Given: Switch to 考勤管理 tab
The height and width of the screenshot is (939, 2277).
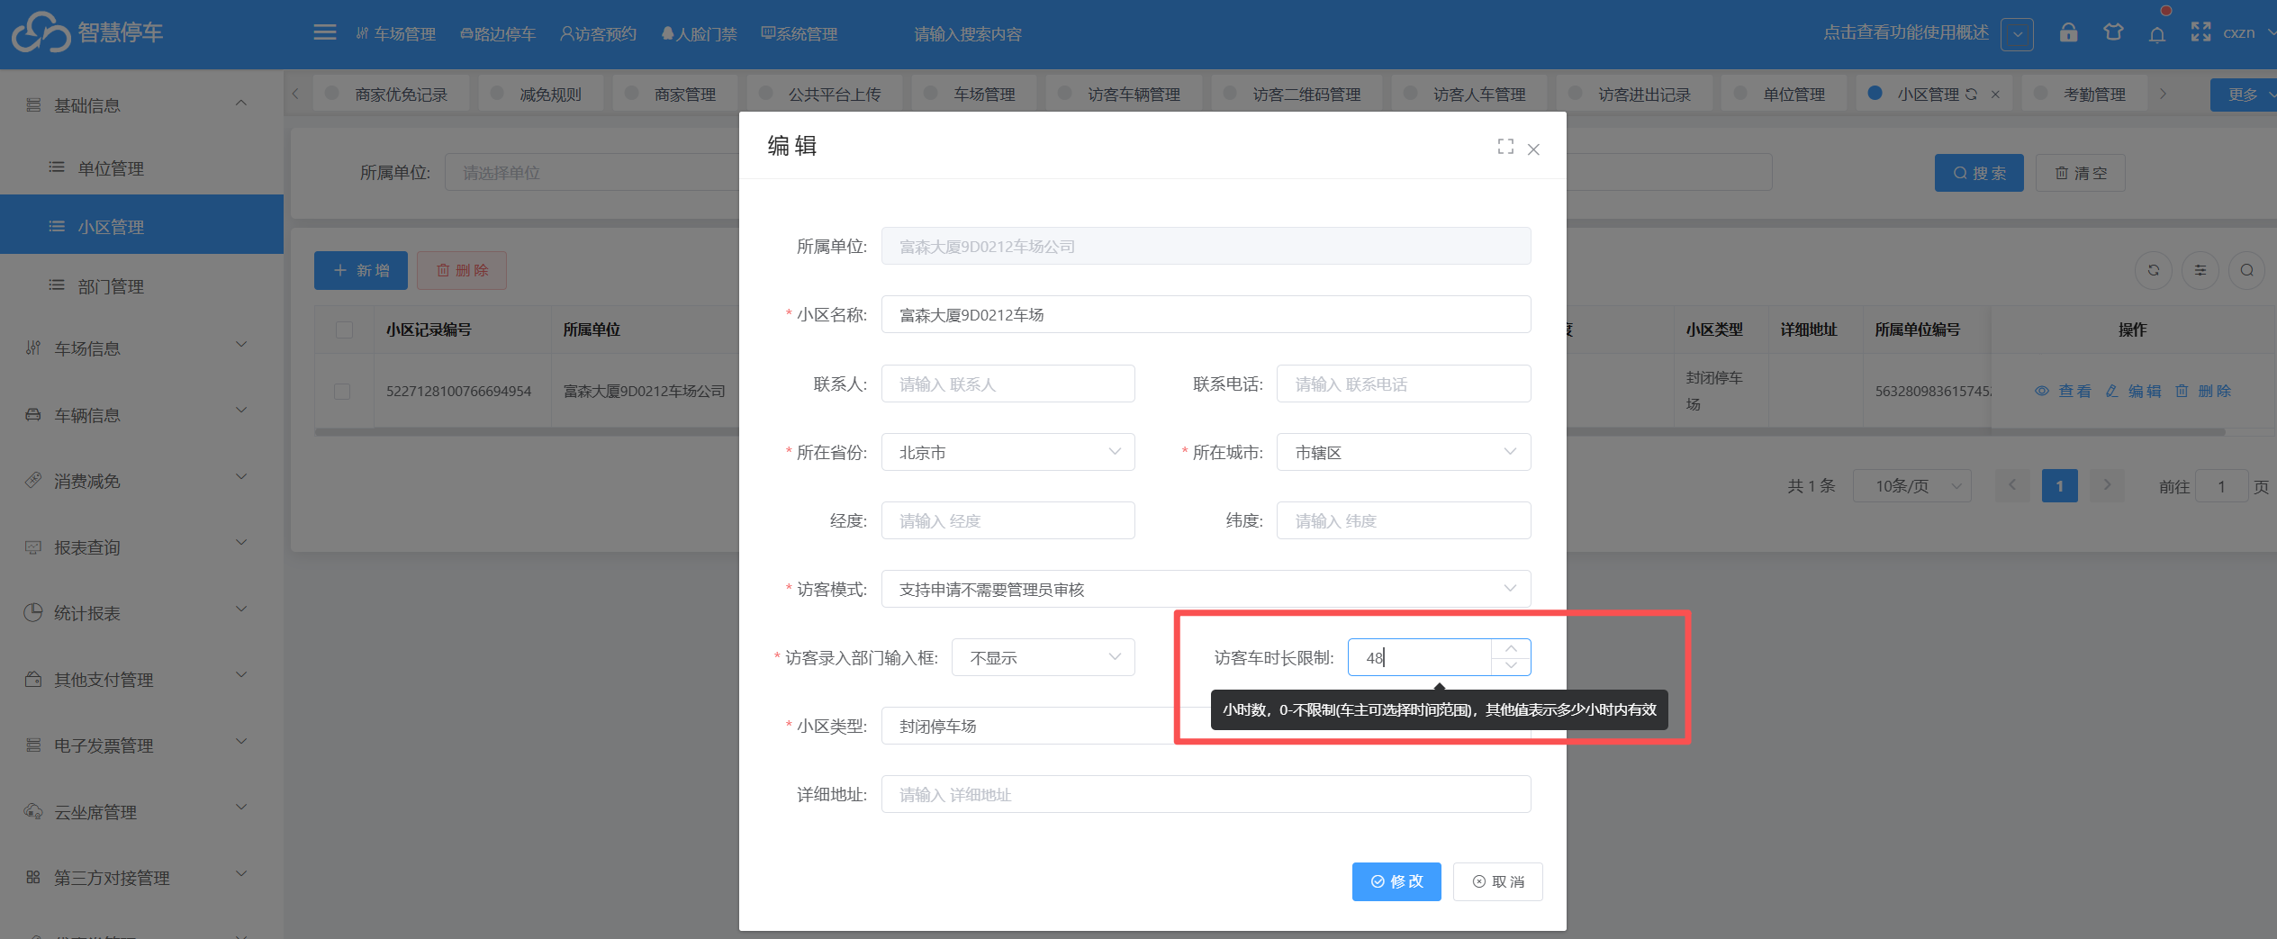Looking at the screenshot, I should pos(2084,95).
